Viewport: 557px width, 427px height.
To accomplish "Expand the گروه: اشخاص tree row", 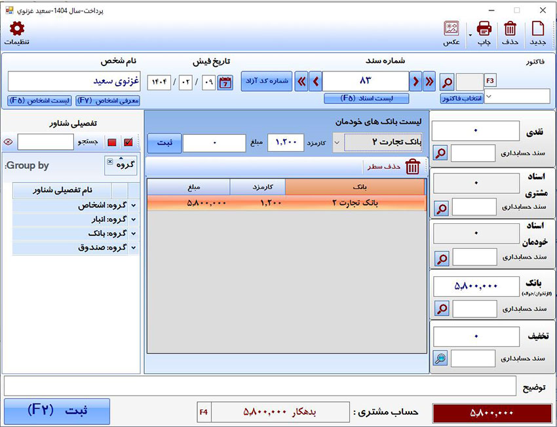I will 134,206.
